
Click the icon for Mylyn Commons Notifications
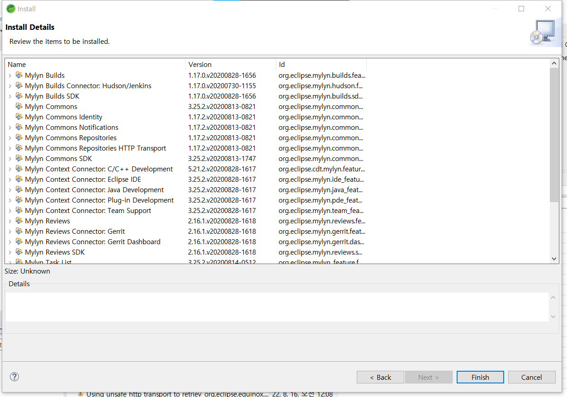point(19,127)
